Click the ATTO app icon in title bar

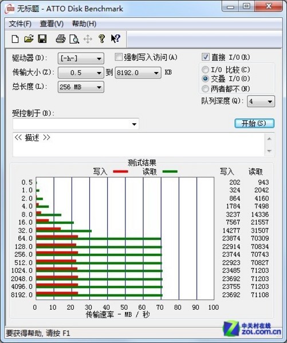click(10, 9)
